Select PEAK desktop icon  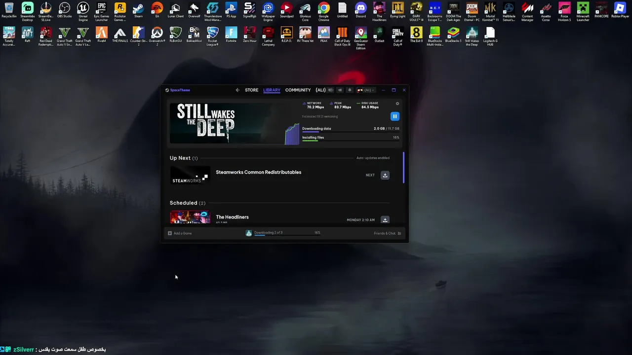(x=324, y=35)
